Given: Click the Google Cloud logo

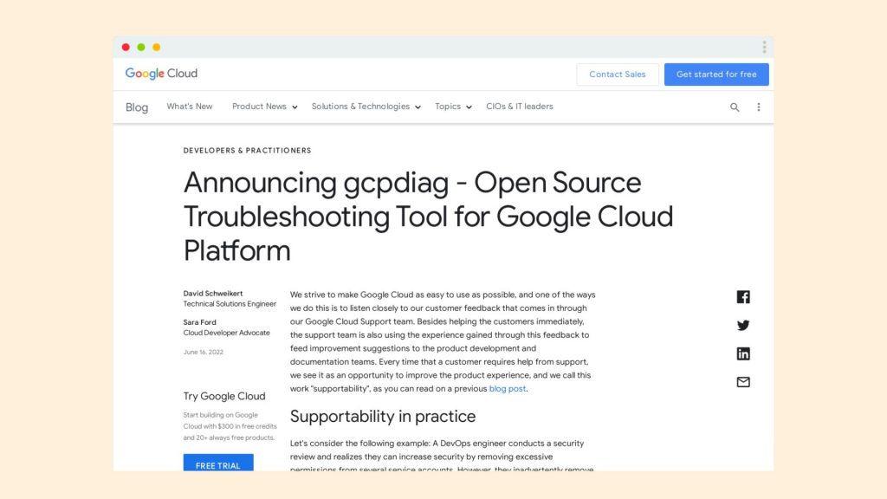Looking at the screenshot, I should 161,74.
